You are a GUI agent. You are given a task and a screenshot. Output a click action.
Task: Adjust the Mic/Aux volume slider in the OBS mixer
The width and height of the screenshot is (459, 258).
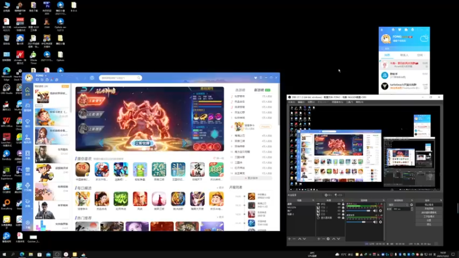(x=358, y=211)
